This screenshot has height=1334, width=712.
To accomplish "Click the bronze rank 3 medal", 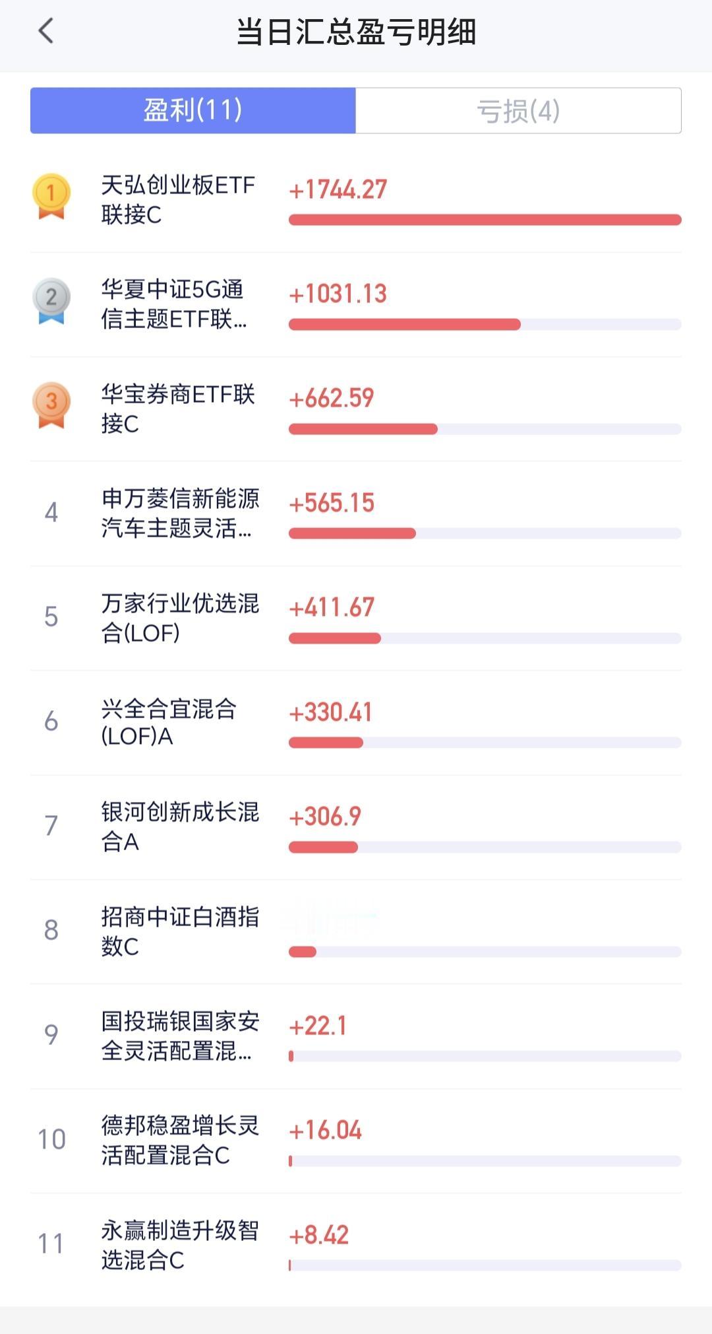I will point(51,405).
